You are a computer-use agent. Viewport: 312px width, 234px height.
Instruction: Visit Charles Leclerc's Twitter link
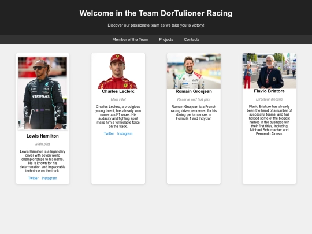coord(109,133)
